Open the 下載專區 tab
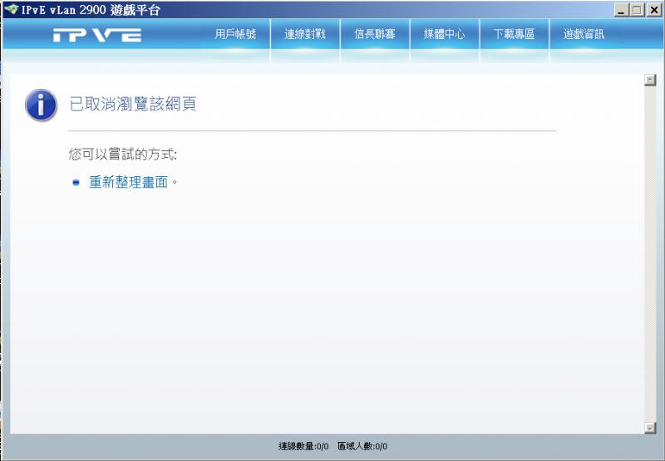The image size is (665, 461). pyautogui.click(x=514, y=34)
